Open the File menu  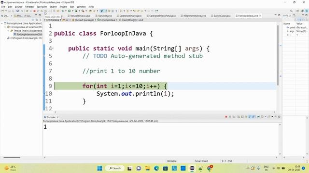pos(3,7)
